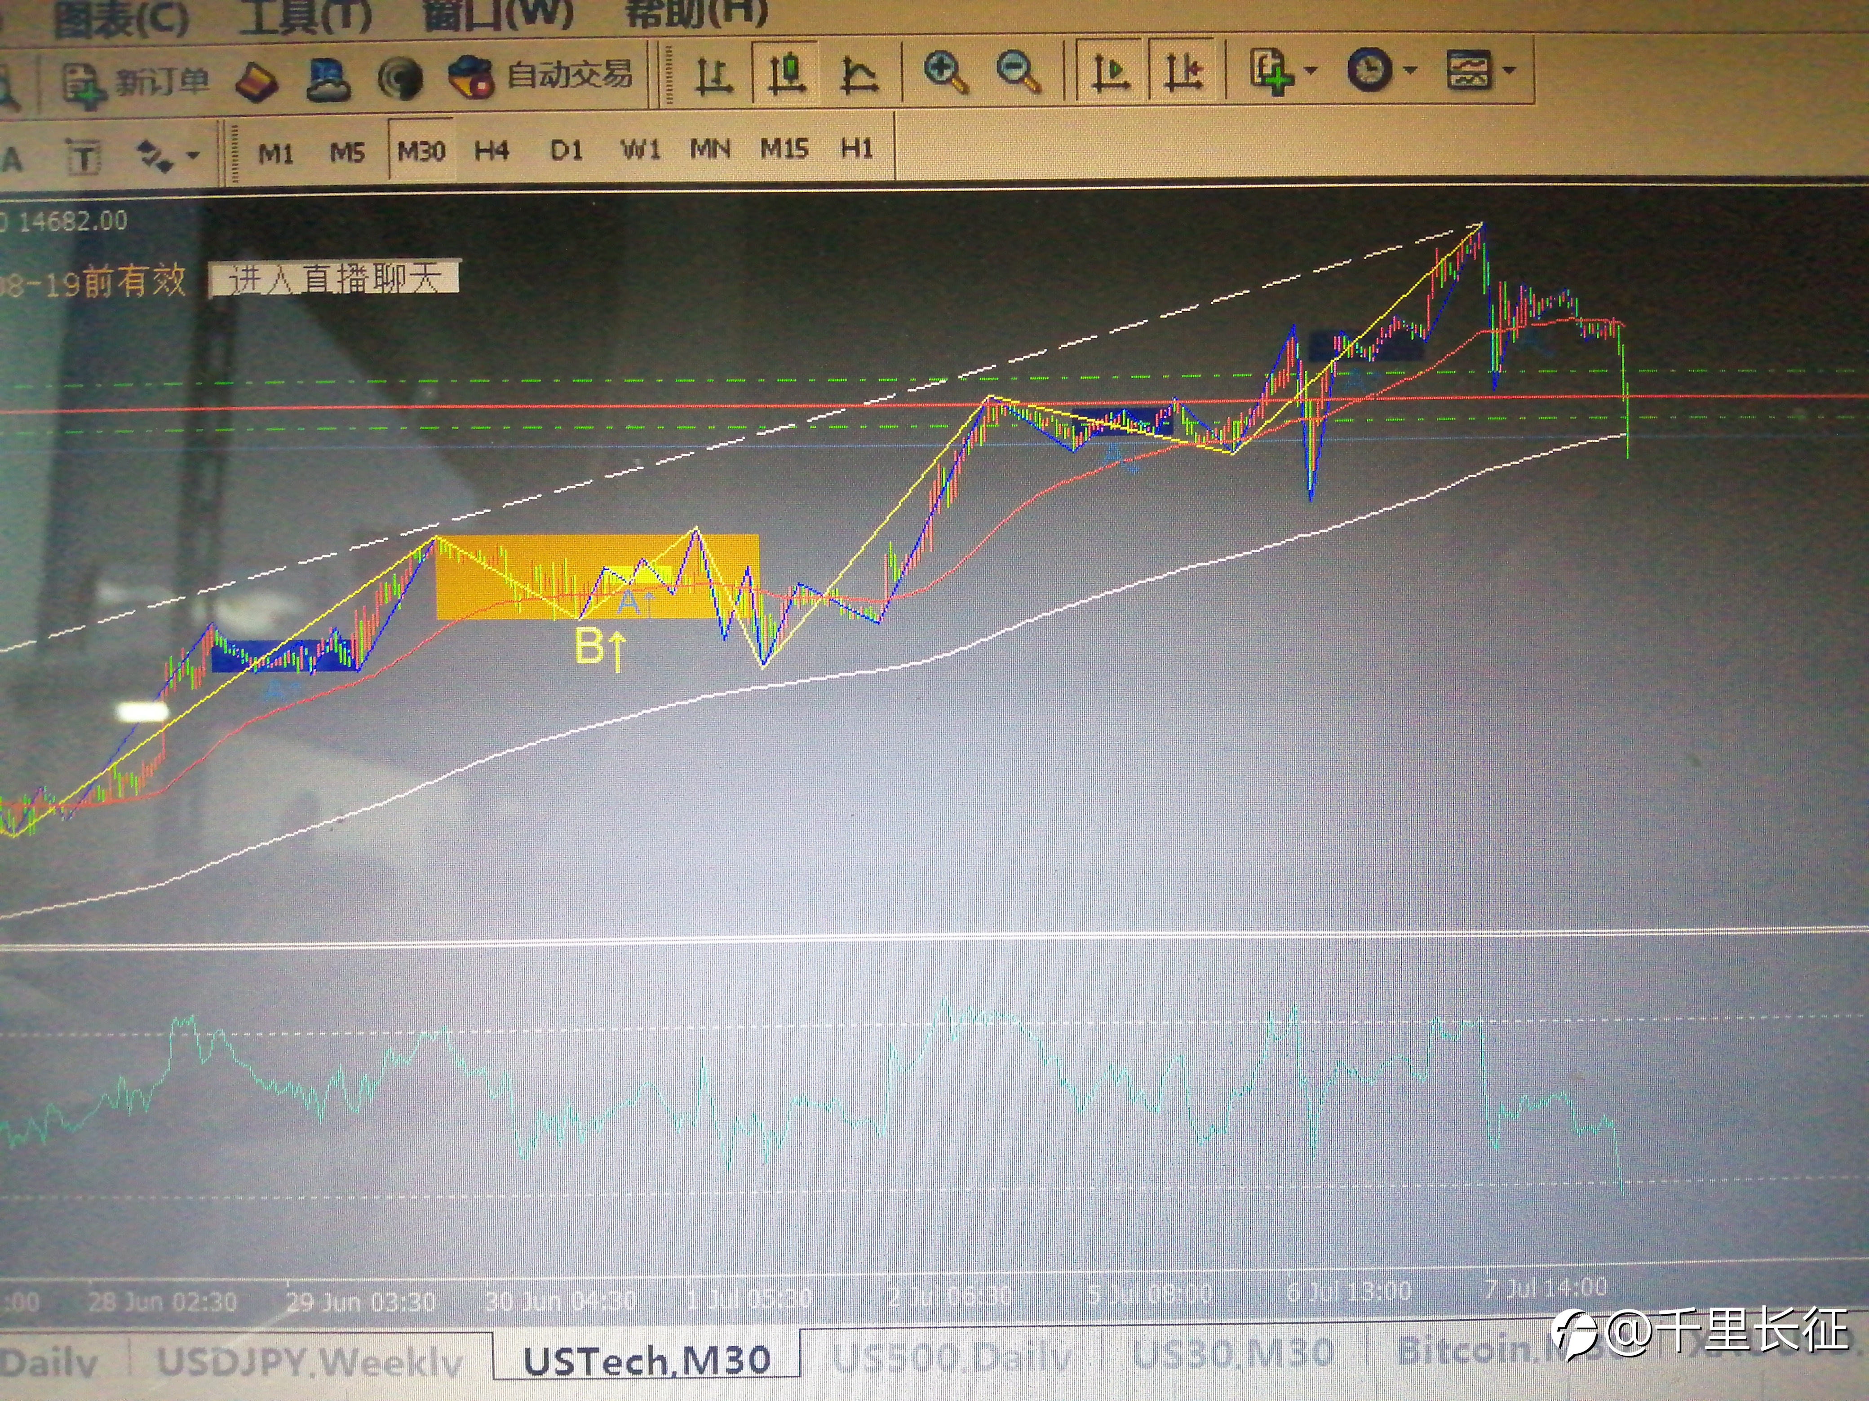
Task: Open the 帮助(H) Help menu
Action: pos(696,12)
